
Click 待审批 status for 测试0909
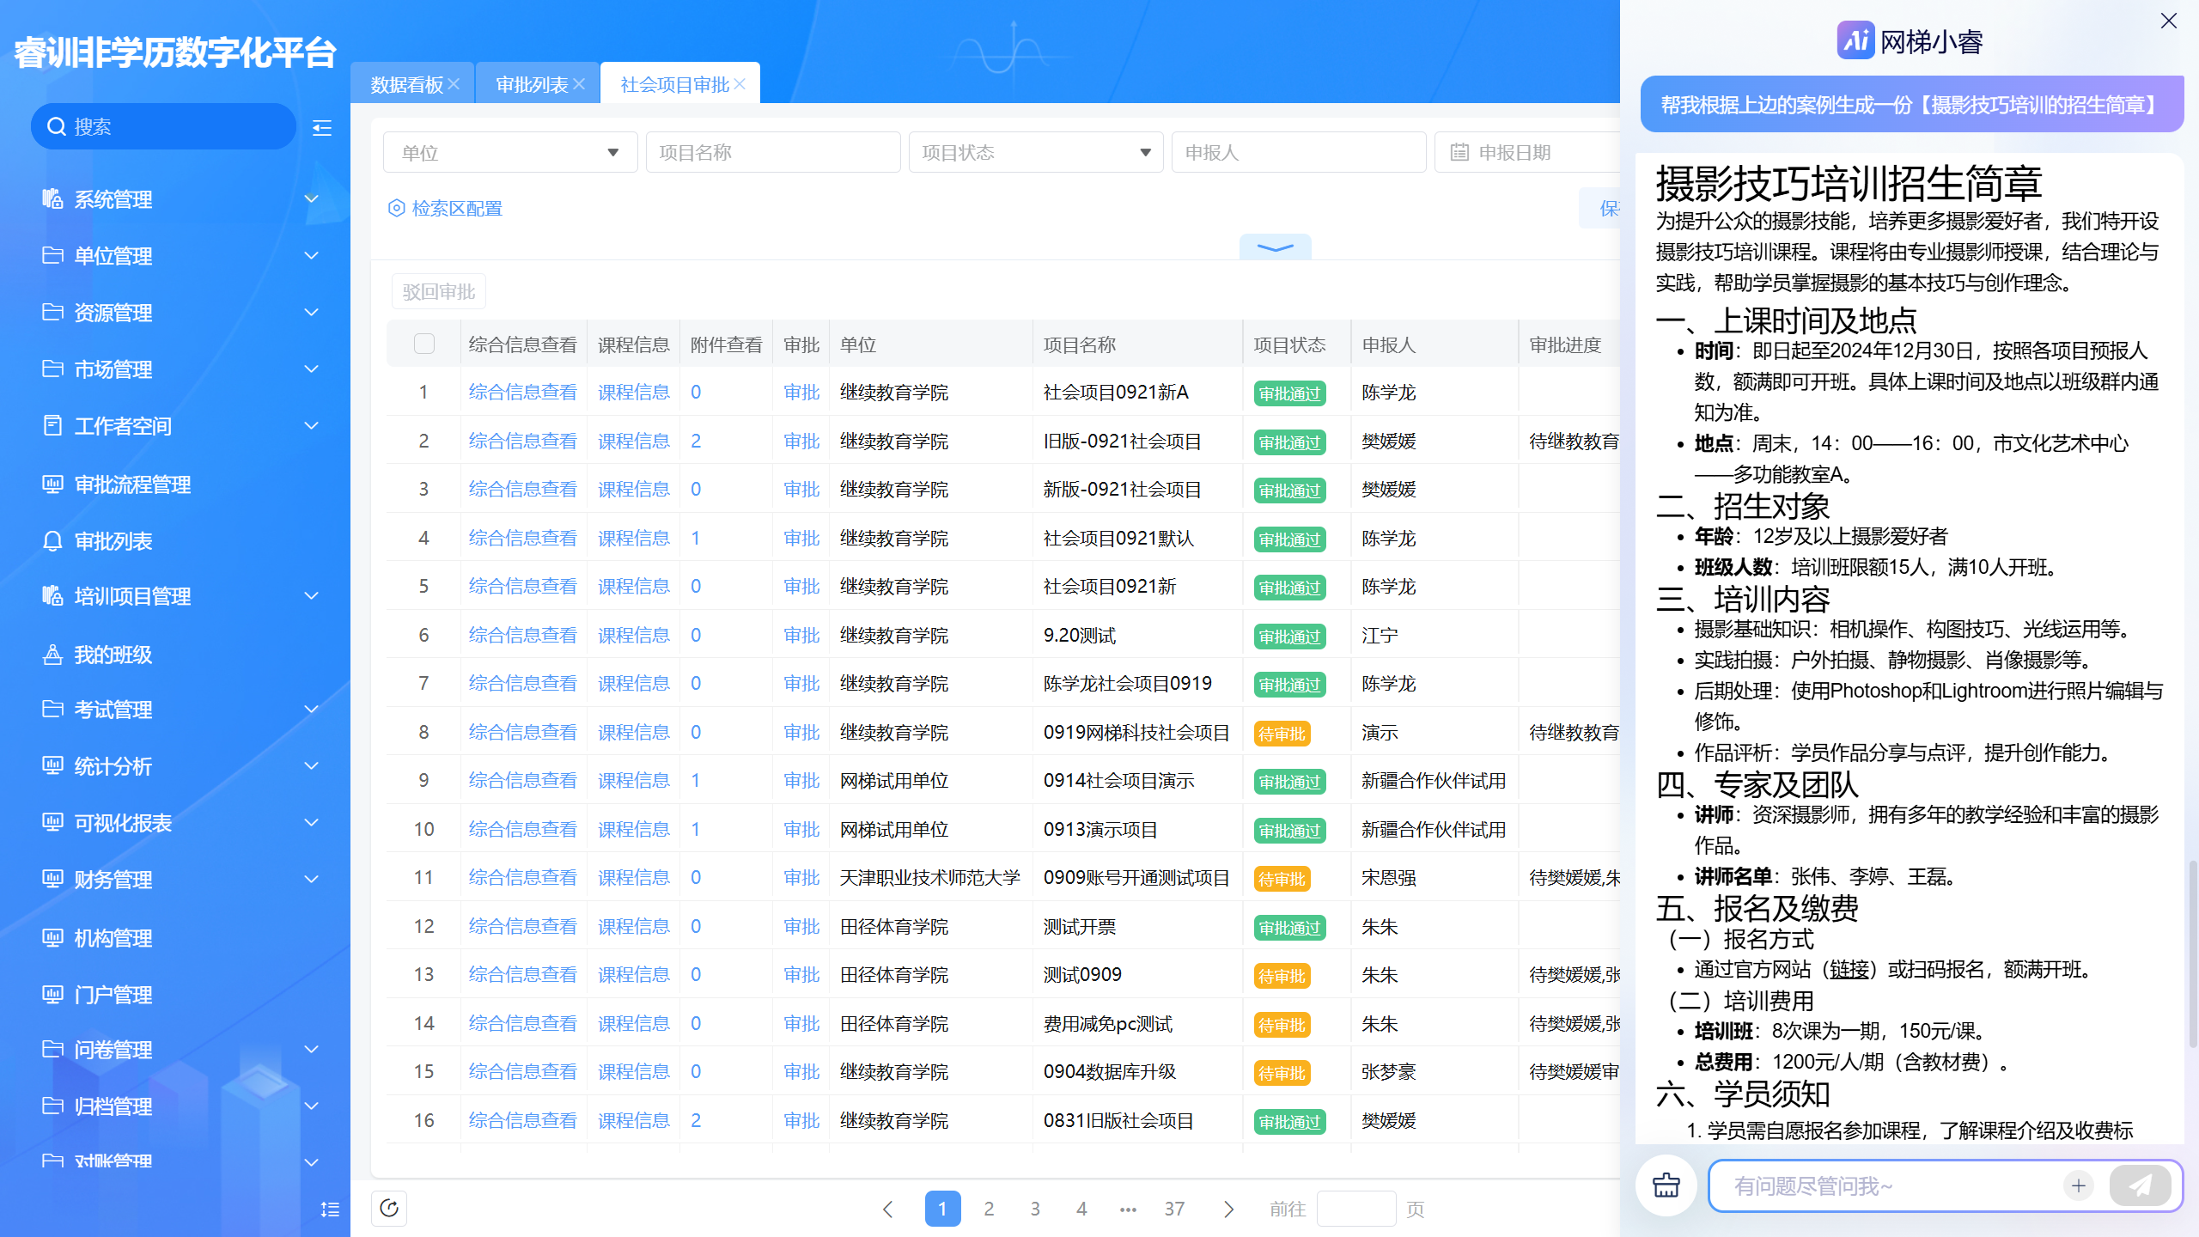(x=1282, y=976)
